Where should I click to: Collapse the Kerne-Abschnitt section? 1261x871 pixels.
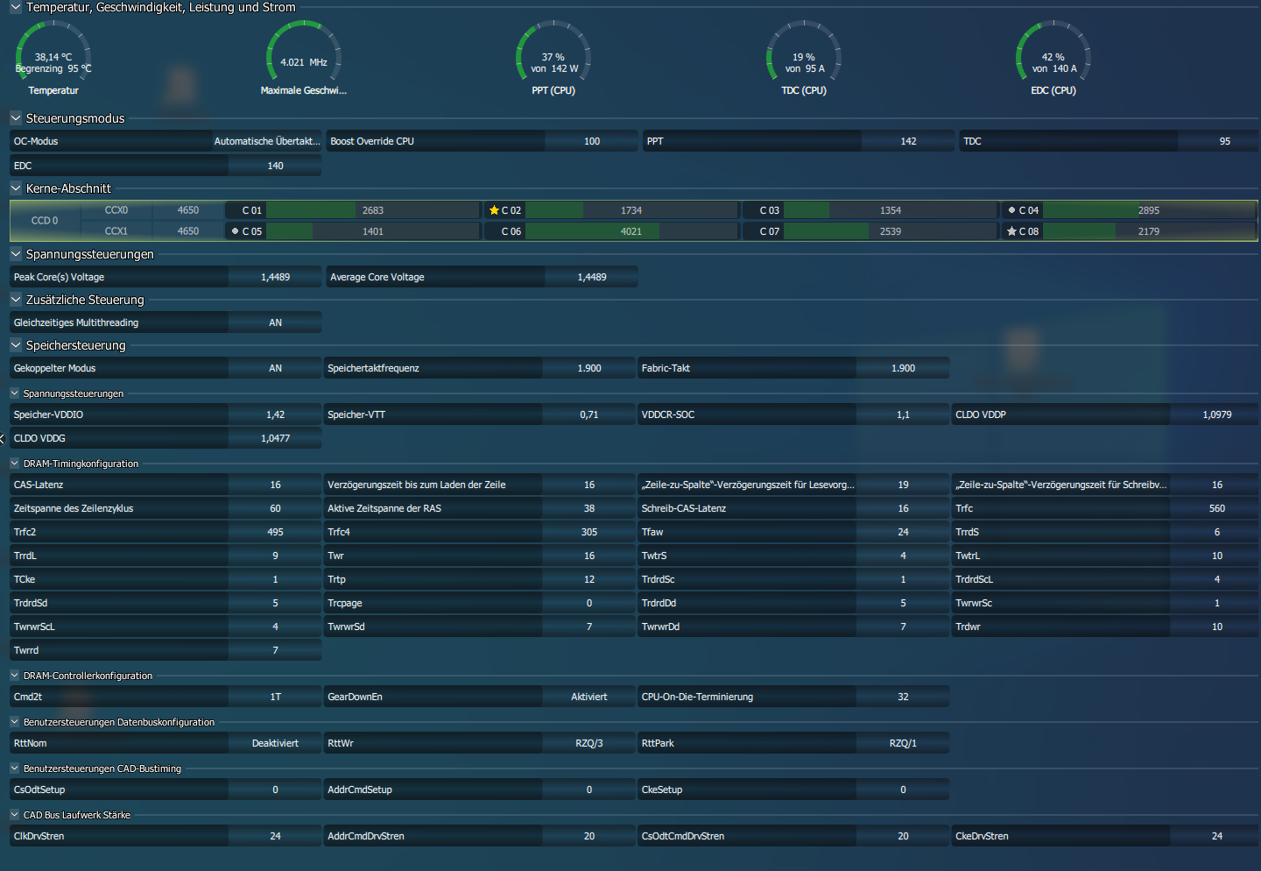(x=15, y=188)
